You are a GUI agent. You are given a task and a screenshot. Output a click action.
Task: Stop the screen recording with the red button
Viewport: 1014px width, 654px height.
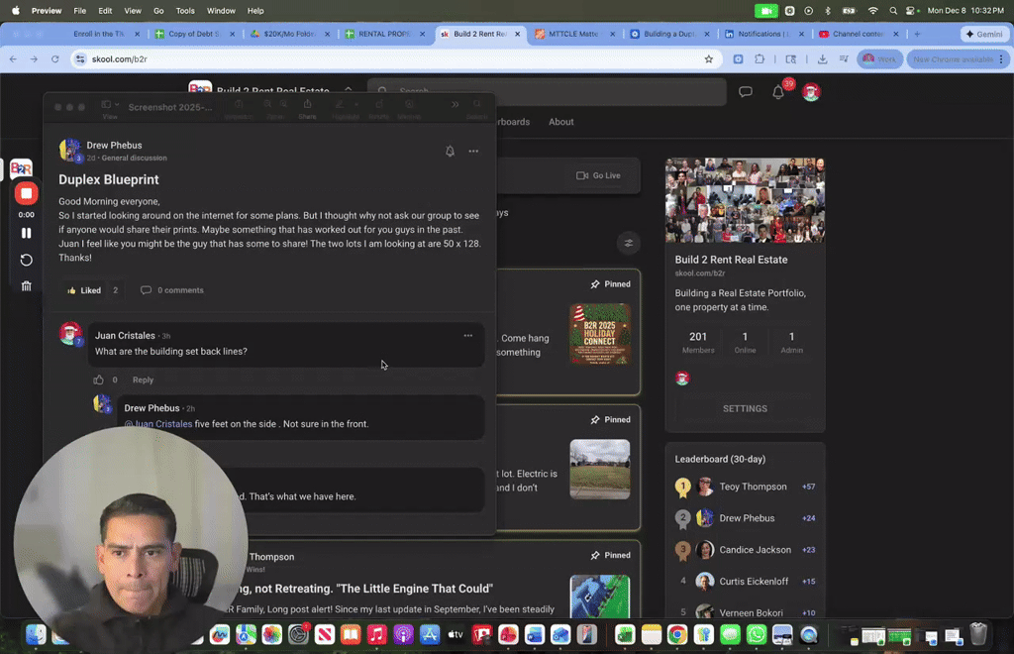(26, 193)
